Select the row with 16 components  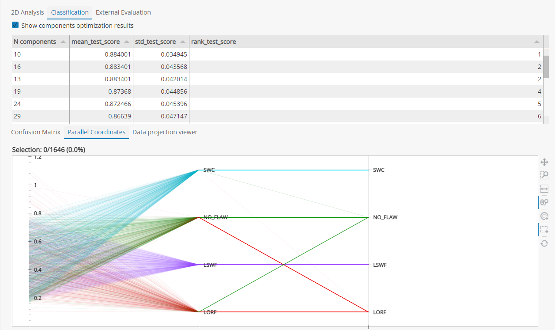pyautogui.click(x=277, y=67)
